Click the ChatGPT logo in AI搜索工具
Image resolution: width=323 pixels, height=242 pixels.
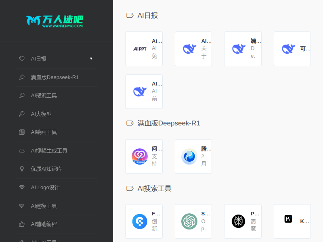tap(189, 221)
